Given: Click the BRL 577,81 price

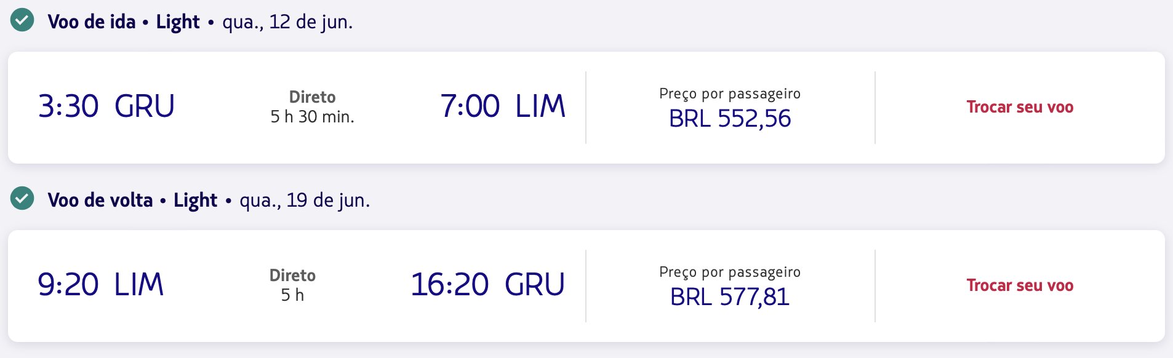Looking at the screenshot, I should point(730,296).
